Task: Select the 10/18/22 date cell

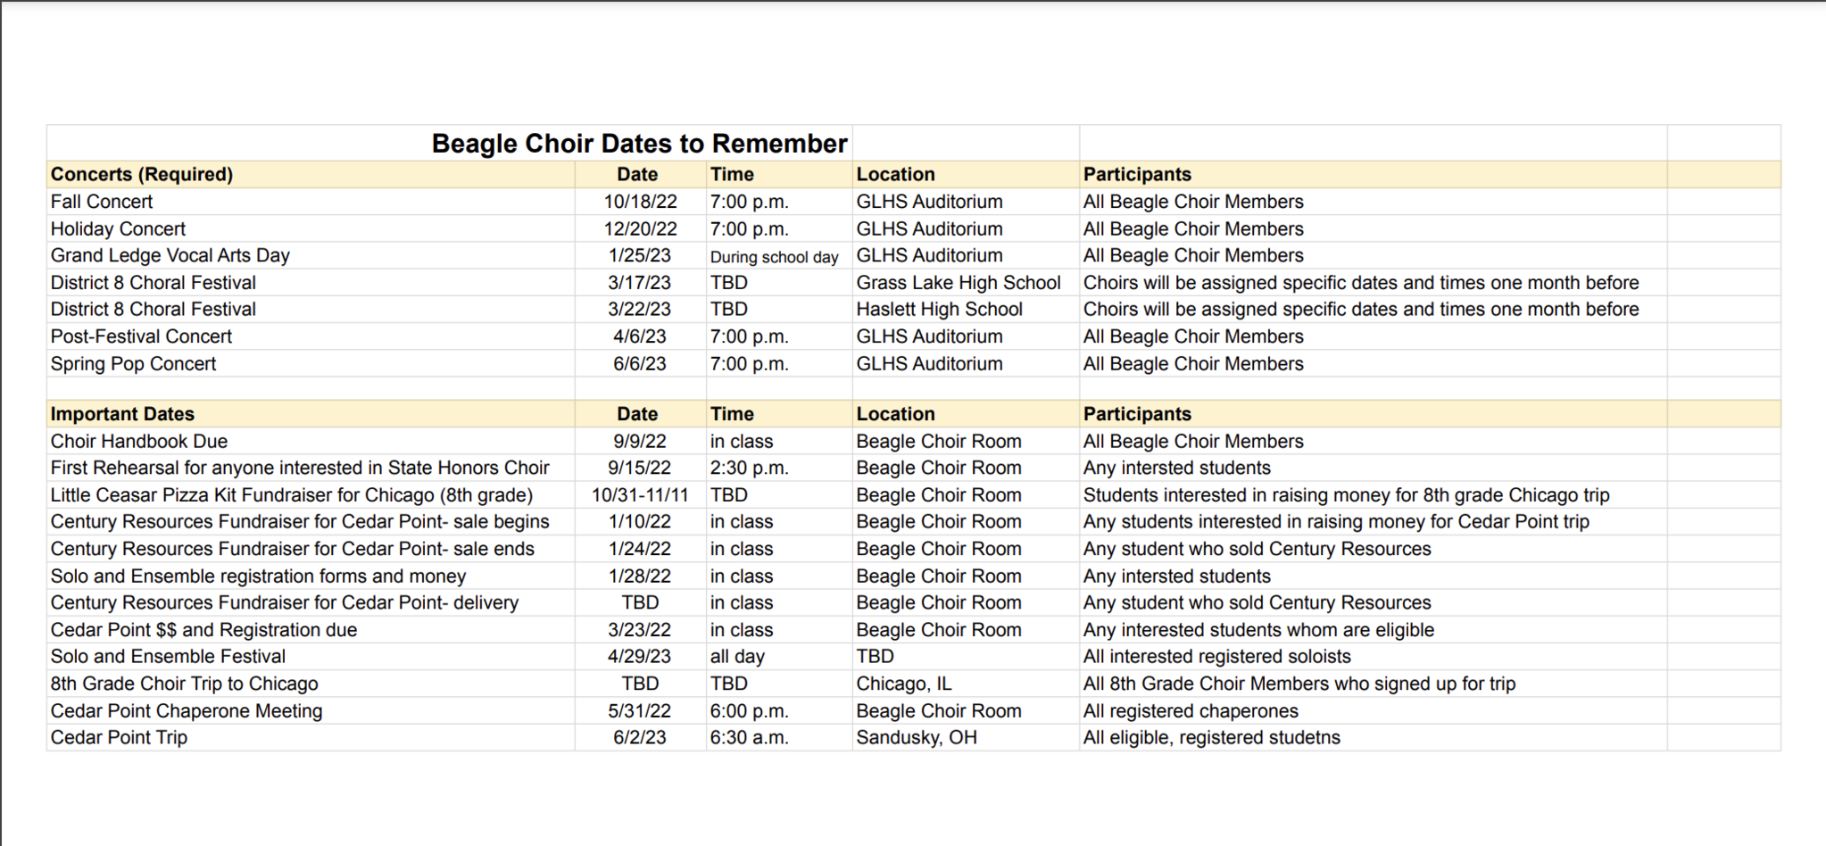Action: point(640,202)
